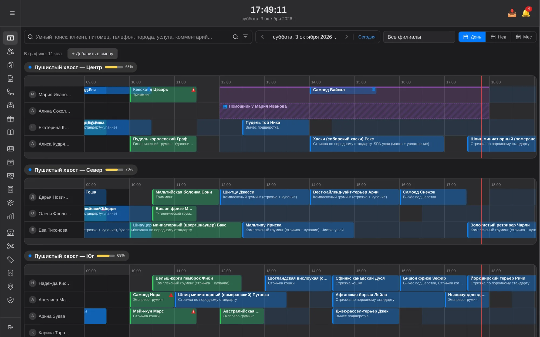Open the location pin sidebar icon
The height and width of the screenshot is (337, 540).
(x=10, y=287)
